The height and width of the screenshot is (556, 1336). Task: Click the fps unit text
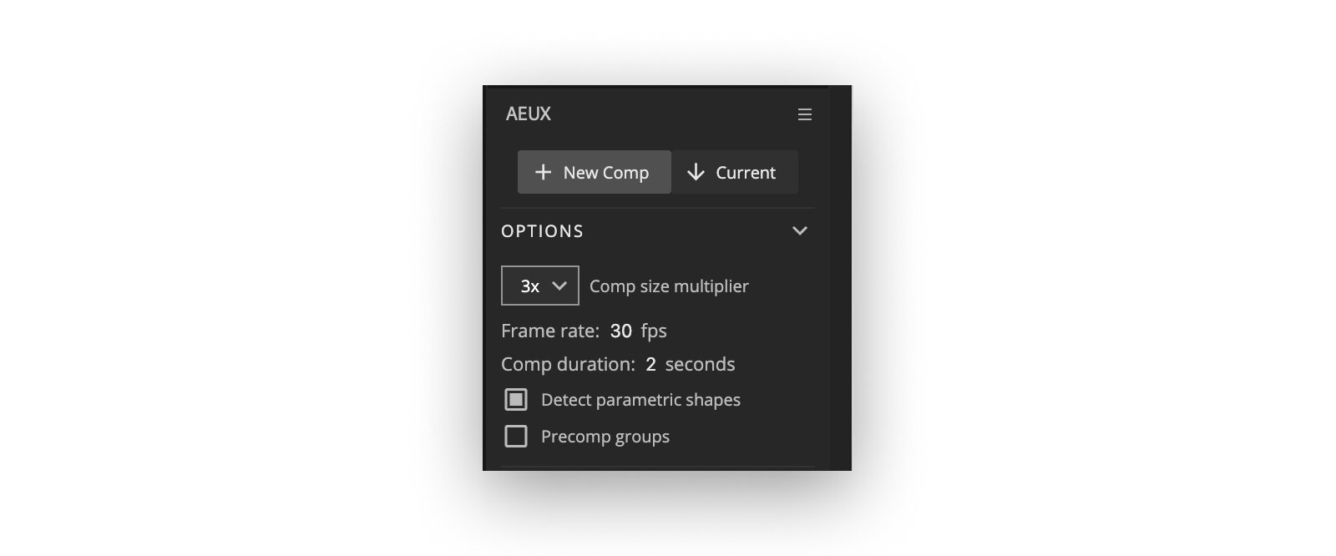[x=654, y=331]
